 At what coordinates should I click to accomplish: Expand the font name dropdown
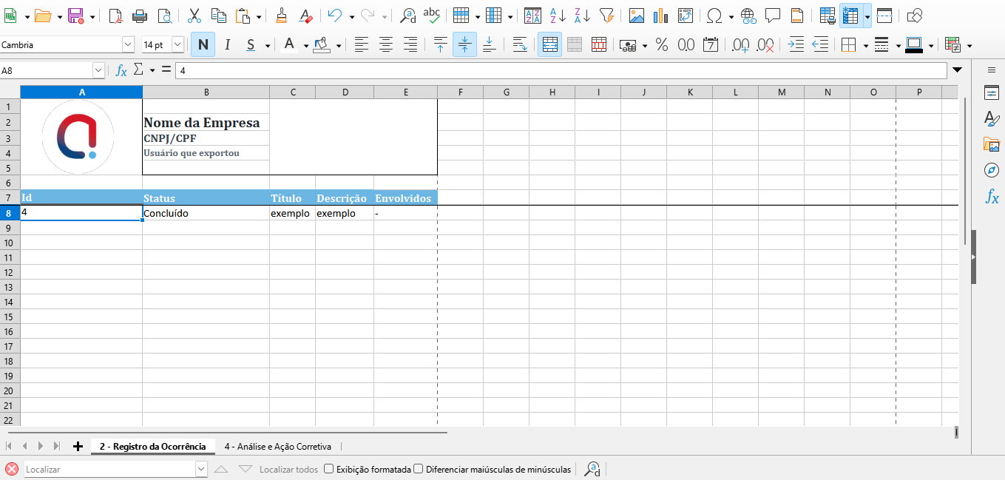click(128, 45)
